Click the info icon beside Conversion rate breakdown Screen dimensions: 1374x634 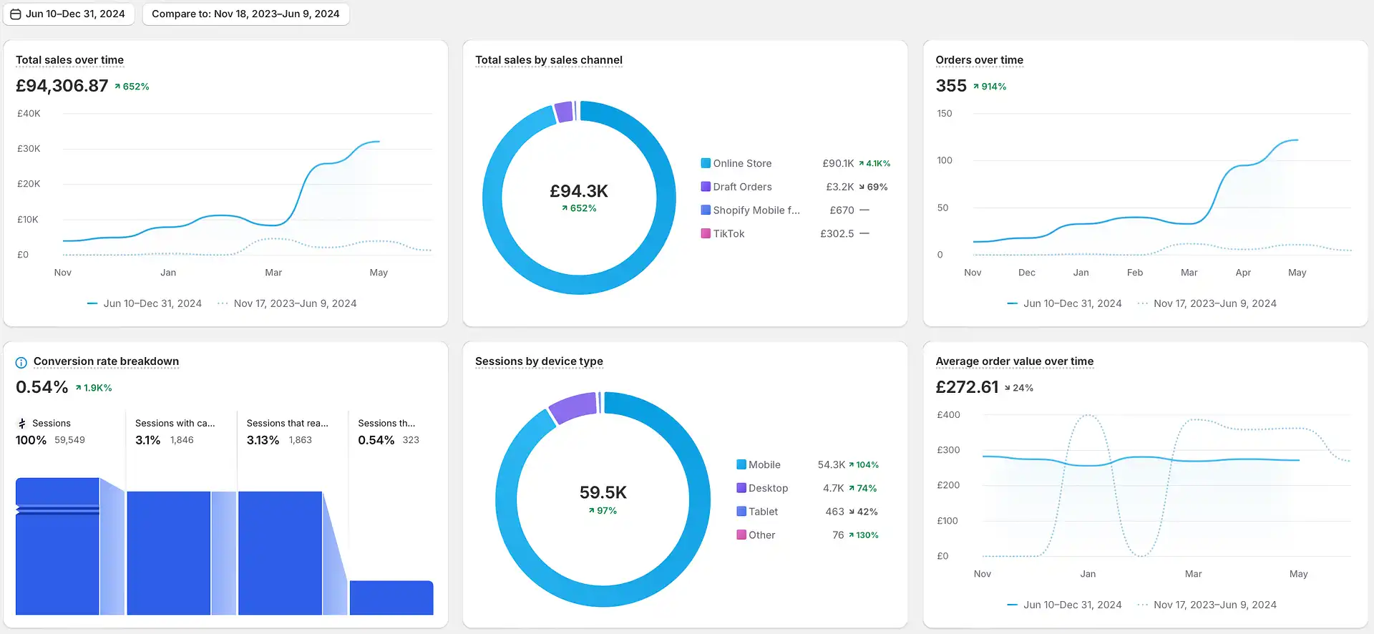21,363
